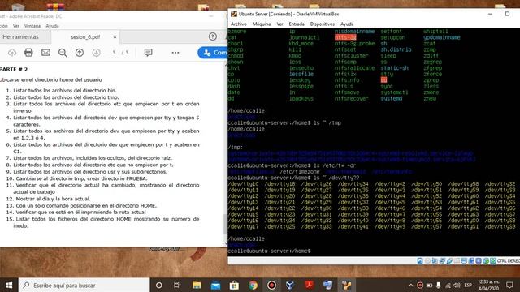Viewport: 520px width, 292px height.
Task: Open the Windows notification center icon
Action: point(509,285)
